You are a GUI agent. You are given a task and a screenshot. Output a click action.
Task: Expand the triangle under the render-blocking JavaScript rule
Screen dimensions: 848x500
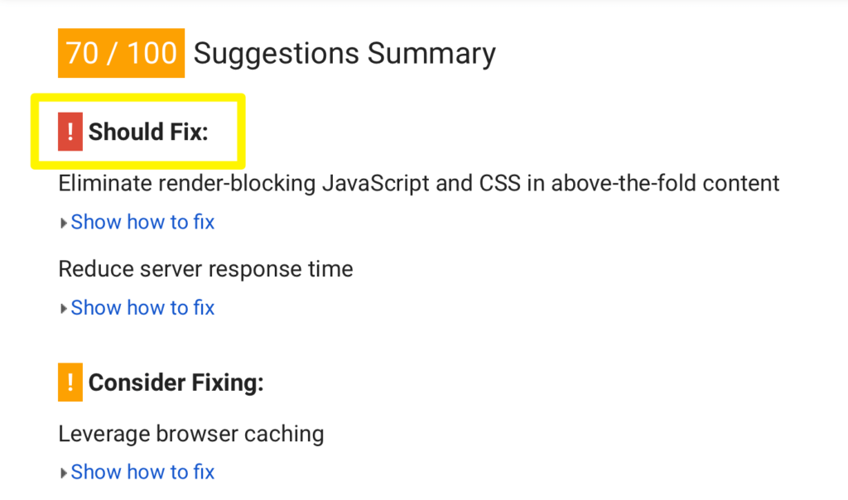63,223
